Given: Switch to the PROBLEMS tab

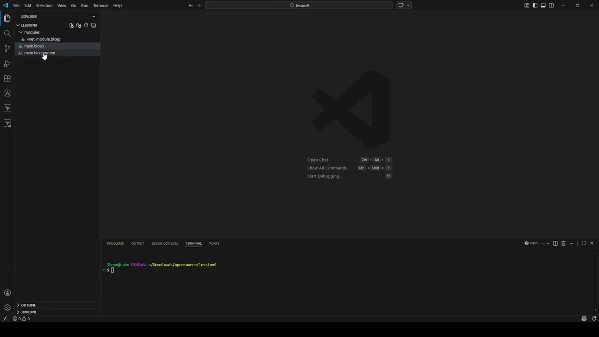Looking at the screenshot, I should pyautogui.click(x=115, y=243).
